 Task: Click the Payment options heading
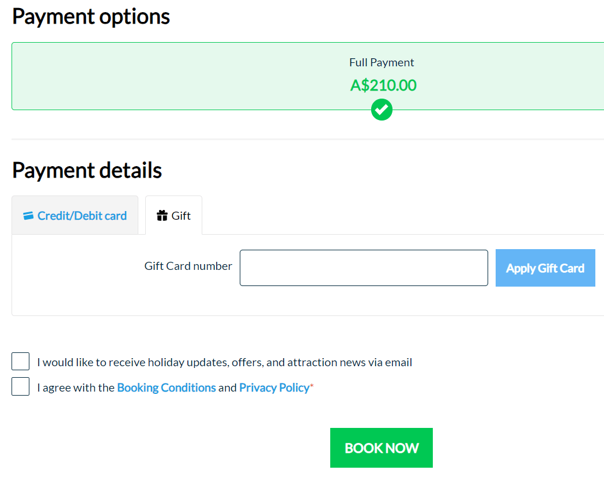tap(91, 17)
